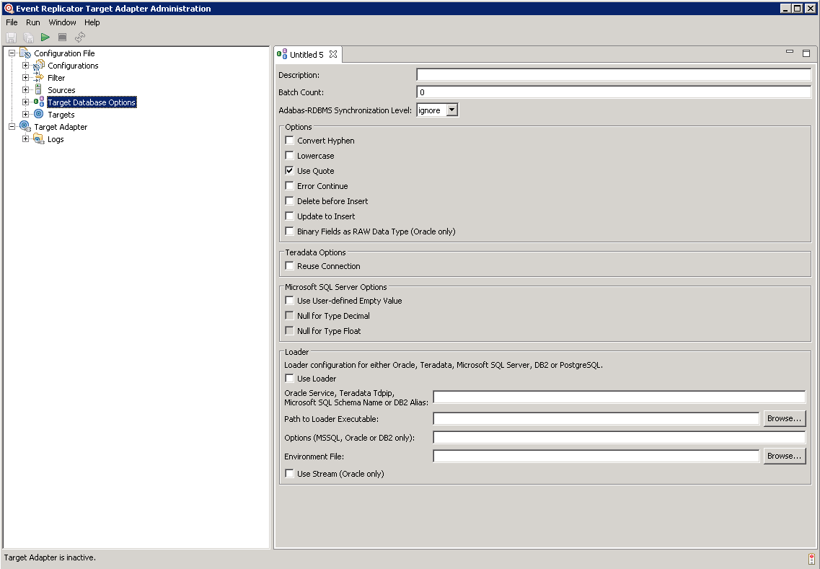Click the Batch Count input field
820x569 pixels.
(613, 92)
